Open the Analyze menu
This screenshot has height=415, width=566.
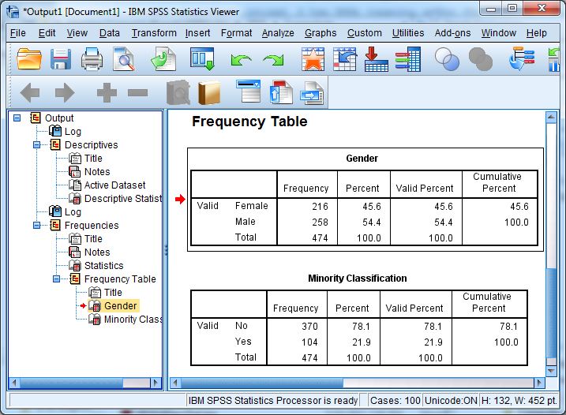[x=278, y=33]
